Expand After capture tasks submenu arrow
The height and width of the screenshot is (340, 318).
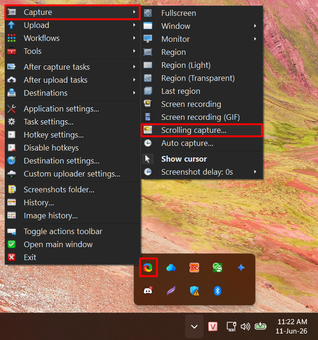click(x=134, y=67)
